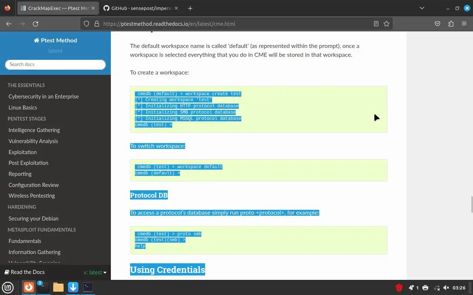
Task: Click 'To create a workspace:' text
Action: click(x=159, y=72)
